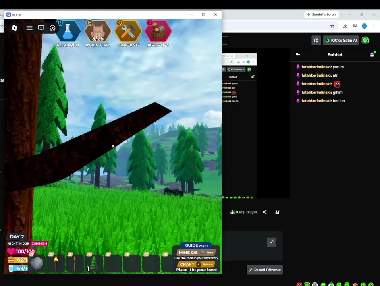Screen dimensions: 380x286
Task: Bookmark the page with the star icon
Action: tap(332, 26)
